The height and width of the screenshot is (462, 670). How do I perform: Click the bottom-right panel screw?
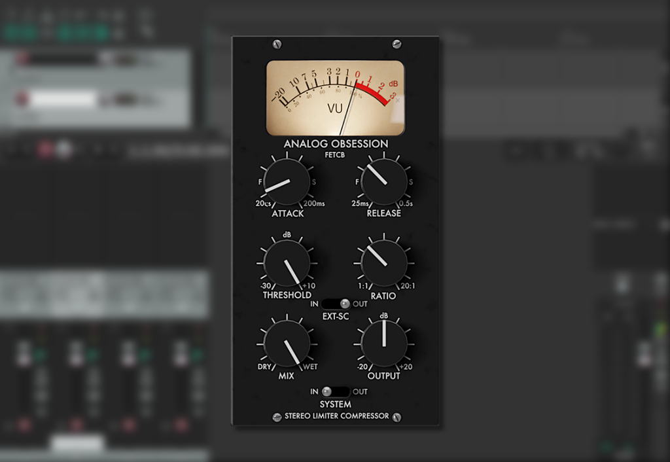[395, 416]
